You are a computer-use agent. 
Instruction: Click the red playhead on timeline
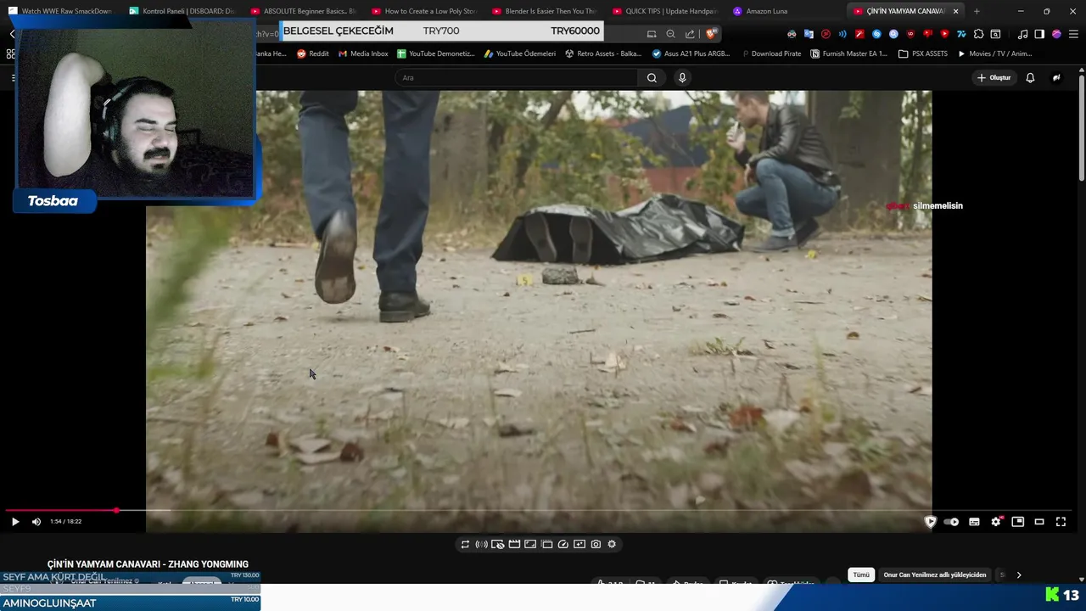click(x=116, y=511)
